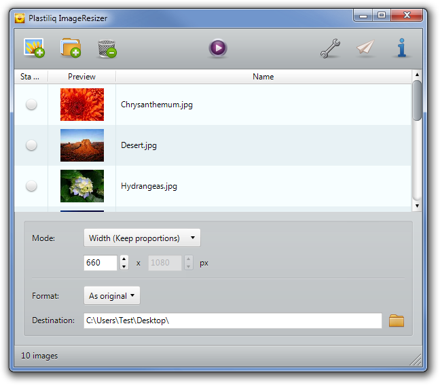Maximize the ImageResizer window
The width and height of the screenshot is (440, 385).
[382, 15]
